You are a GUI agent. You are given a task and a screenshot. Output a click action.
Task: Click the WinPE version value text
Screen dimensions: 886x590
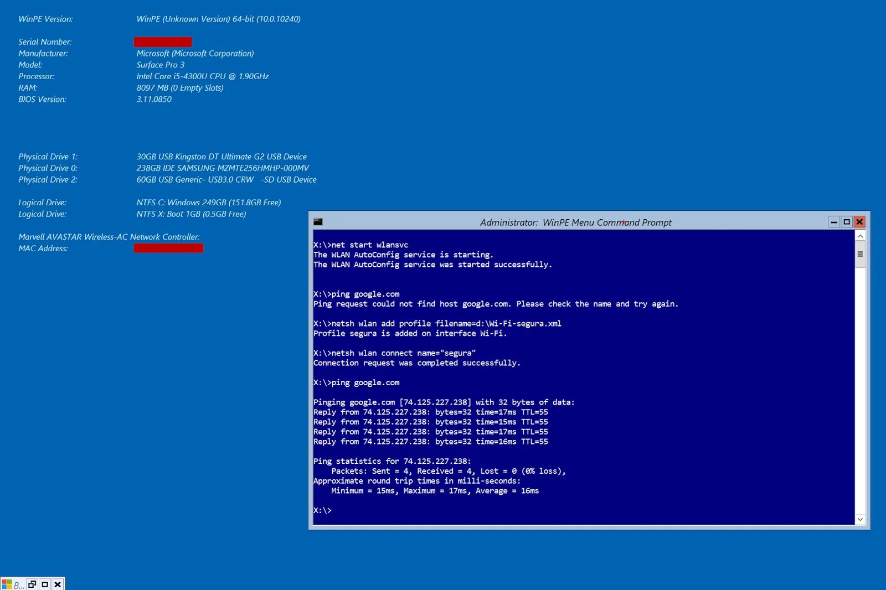click(219, 19)
